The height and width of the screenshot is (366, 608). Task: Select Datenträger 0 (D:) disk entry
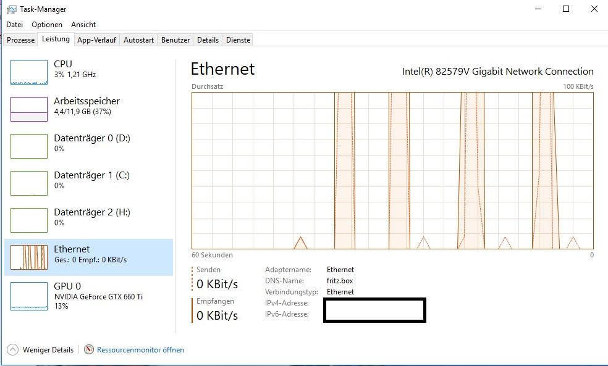pos(88,146)
